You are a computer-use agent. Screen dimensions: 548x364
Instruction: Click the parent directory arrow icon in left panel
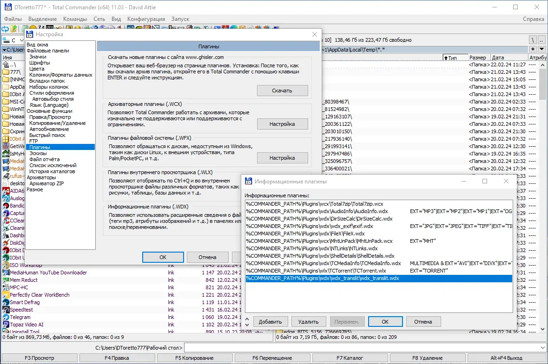[x=6, y=65]
